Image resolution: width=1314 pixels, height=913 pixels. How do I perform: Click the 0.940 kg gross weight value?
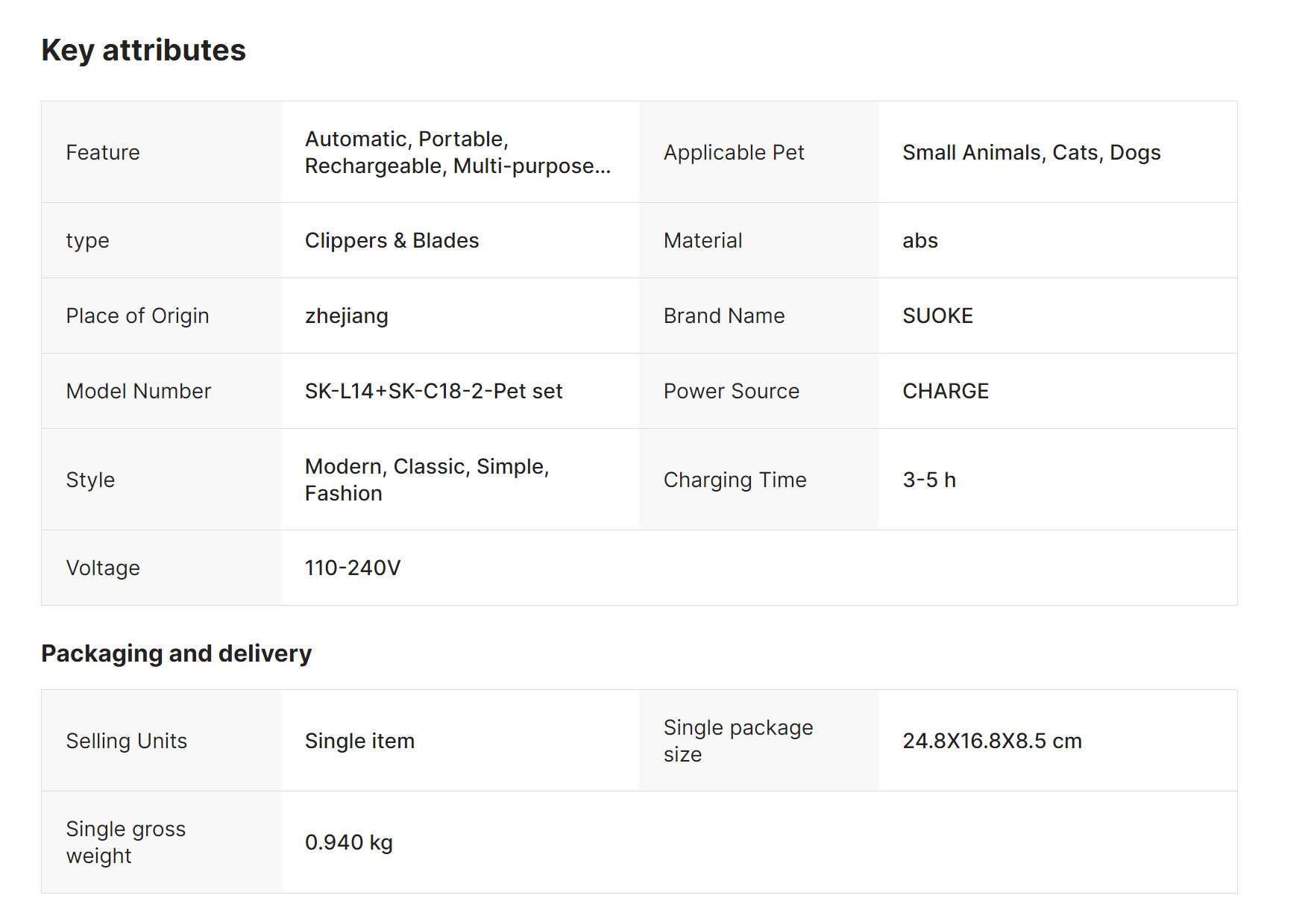348,842
